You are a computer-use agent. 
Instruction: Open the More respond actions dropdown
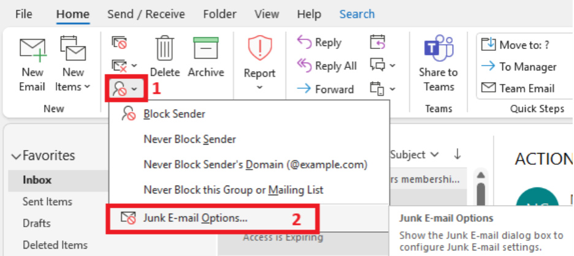tap(382, 89)
